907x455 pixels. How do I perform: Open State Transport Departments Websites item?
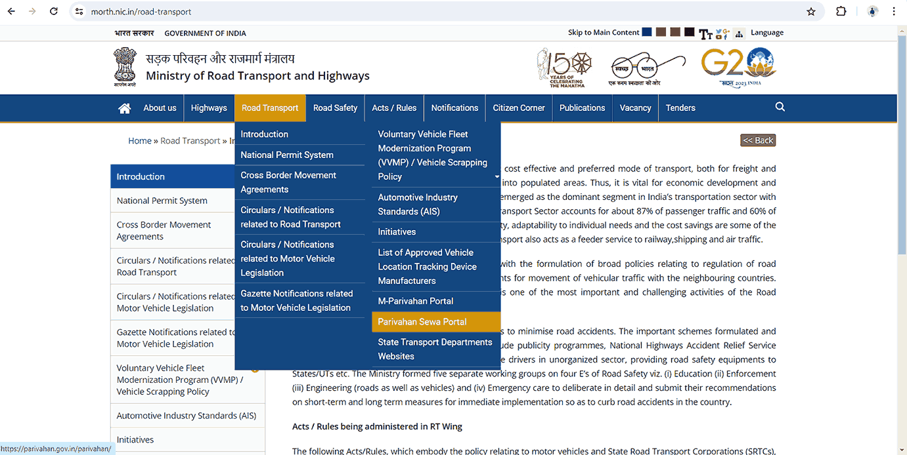point(436,349)
